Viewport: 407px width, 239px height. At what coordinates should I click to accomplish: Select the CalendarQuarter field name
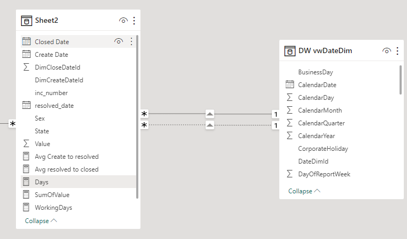[321, 123]
